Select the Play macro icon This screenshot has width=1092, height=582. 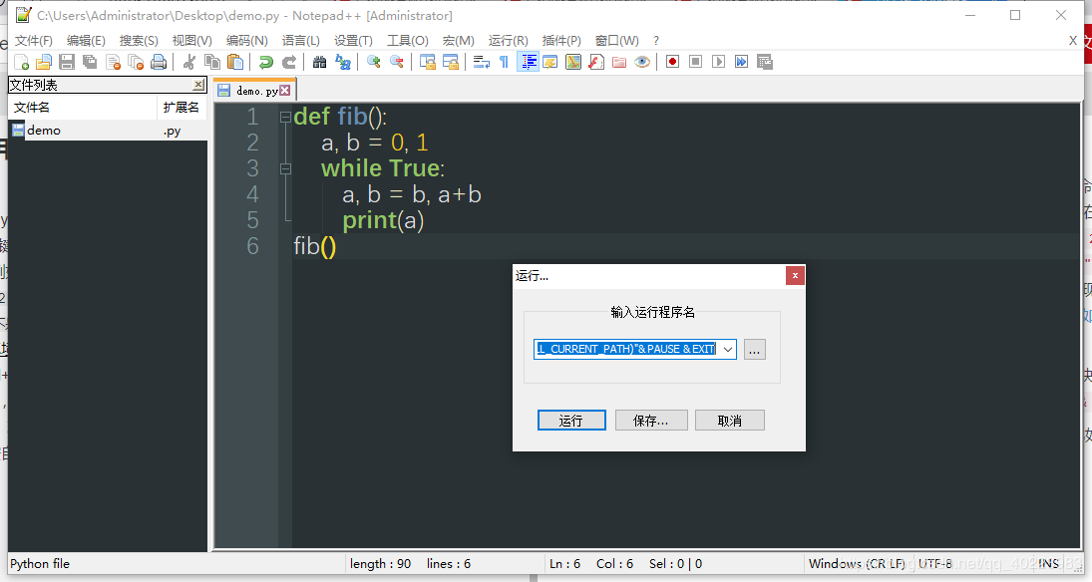click(x=720, y=62)
